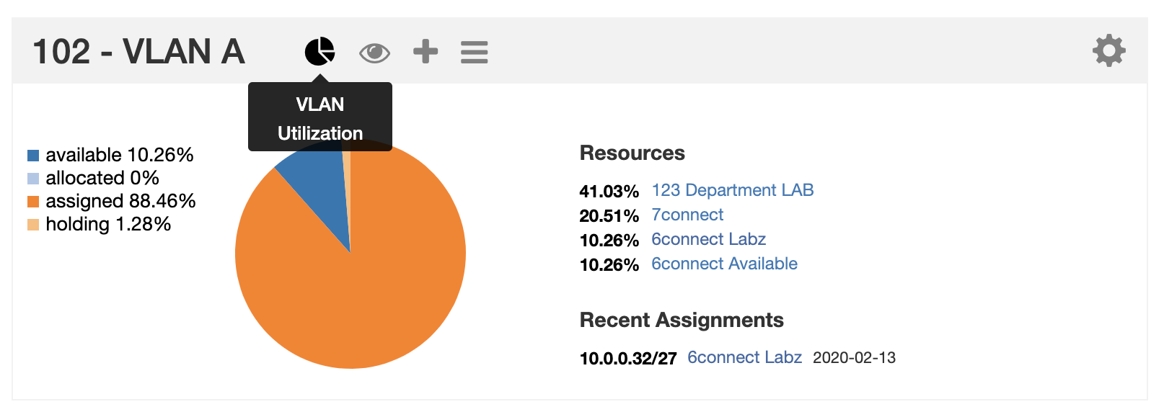Open the 123 Department LAB resource link

(x=732, y=190)
